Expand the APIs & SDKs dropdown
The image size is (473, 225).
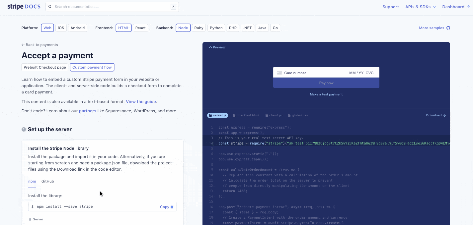(x=420, y=7)
